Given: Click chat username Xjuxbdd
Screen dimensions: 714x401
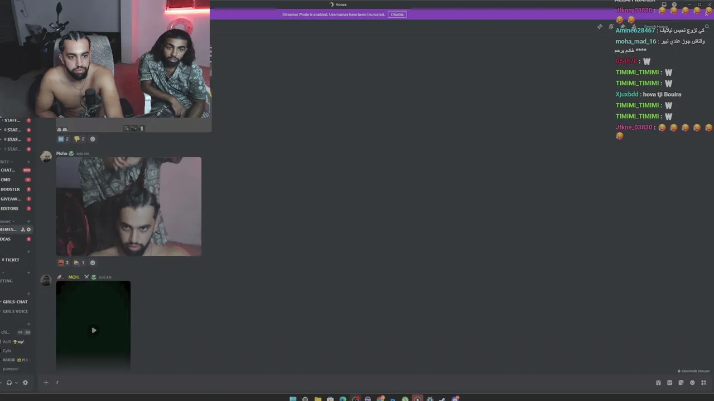Looking at the screenshot, I should pyautogui.click(x=627, y=94).
